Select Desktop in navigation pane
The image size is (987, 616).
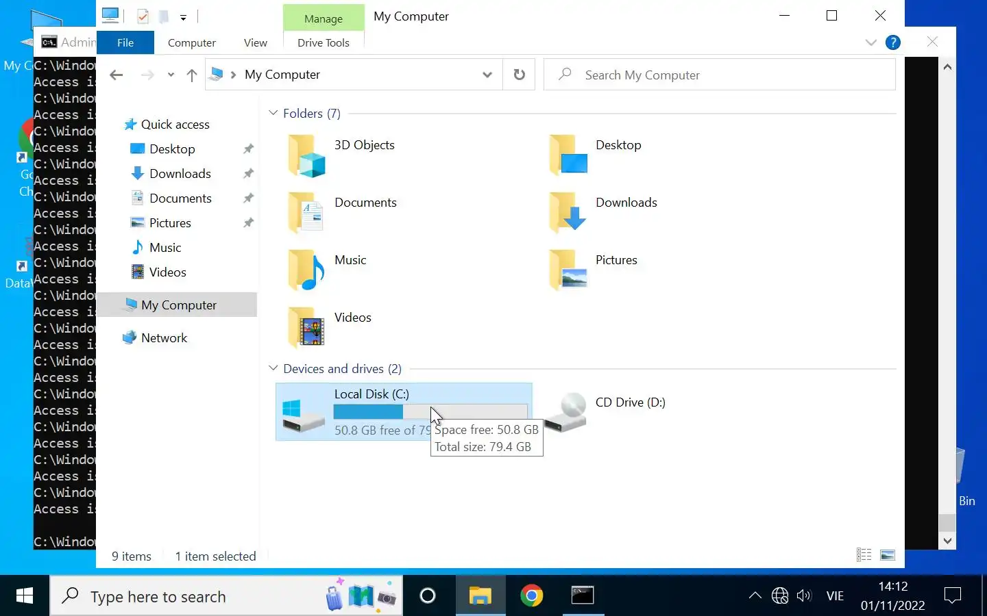click(x=172, y=149)
